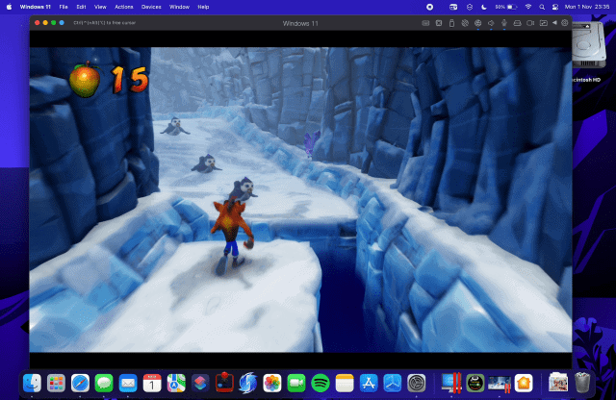Open the Apple menu
The height and width of the screenshot is (400, 616).
click(9, 7)
